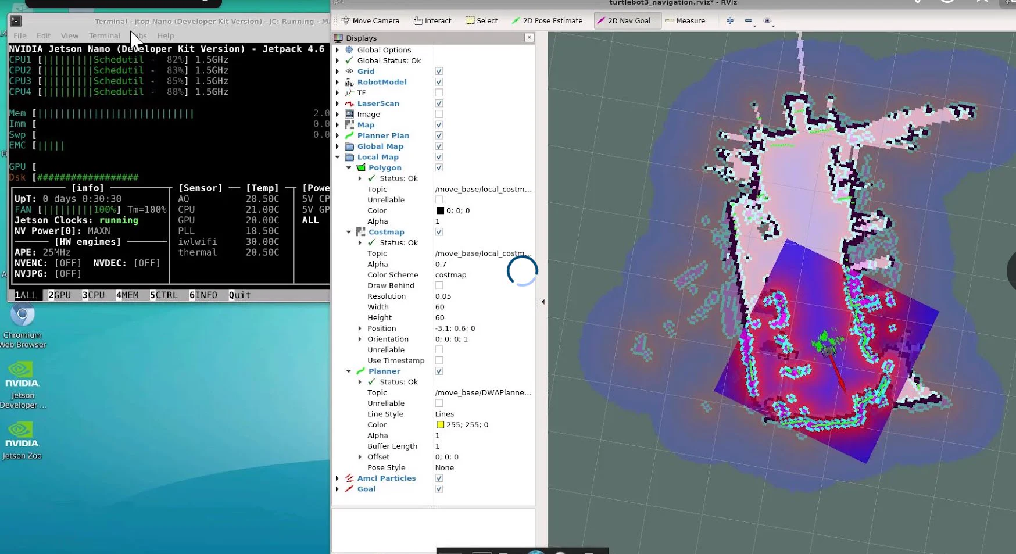The width and height of the screenshot is (1016, 554).
Task: Expand the Planner Offset property
Action: pos(360,457)
